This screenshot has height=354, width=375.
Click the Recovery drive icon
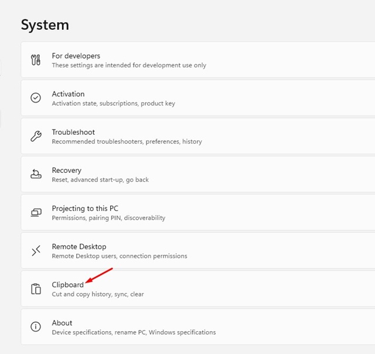pos(36,174)
